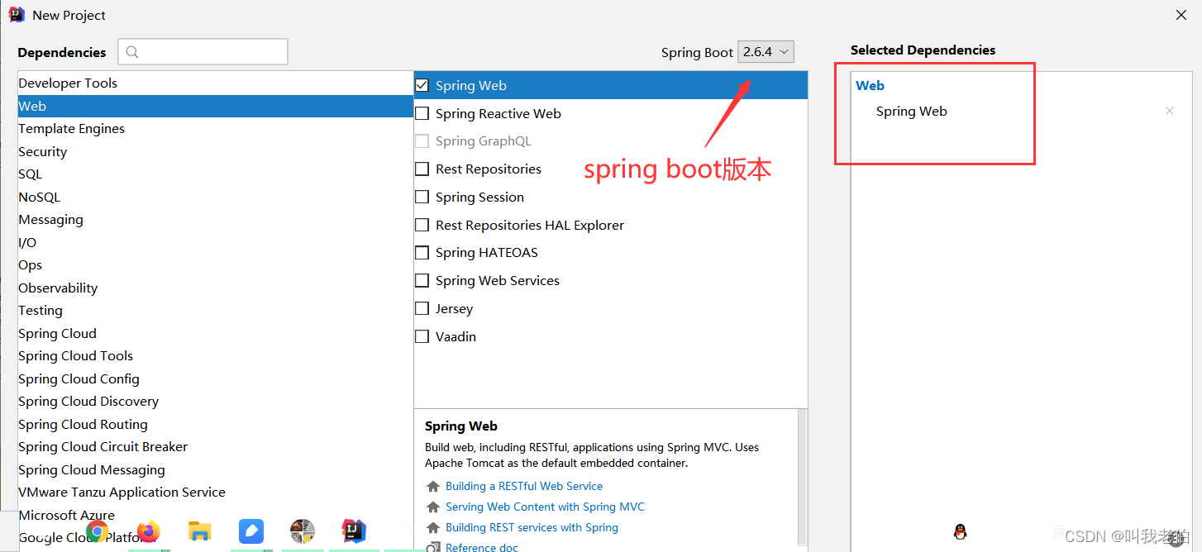Open Firefox from the taskbar
The width and height of the screenshot is (1202, 552).
click(149, 531)
